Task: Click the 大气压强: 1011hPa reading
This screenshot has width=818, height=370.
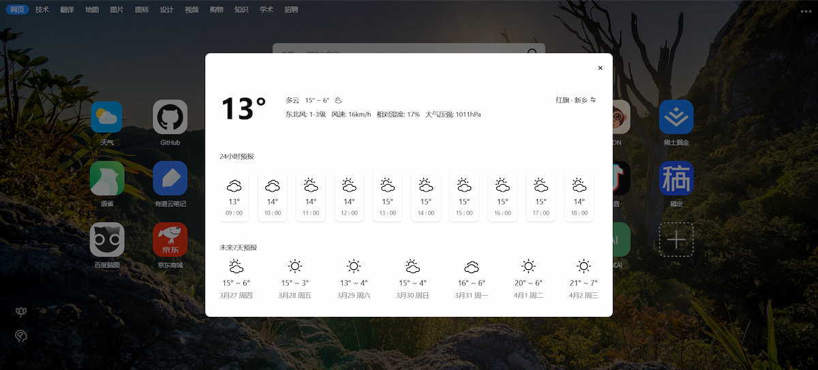Action: 453,114
